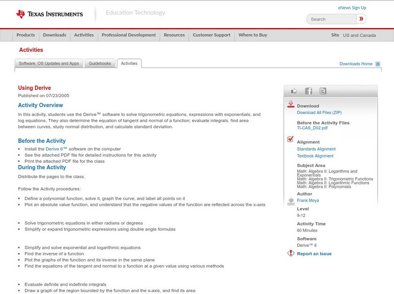Click the 60 Minutes activity time

tap(307, 230)
